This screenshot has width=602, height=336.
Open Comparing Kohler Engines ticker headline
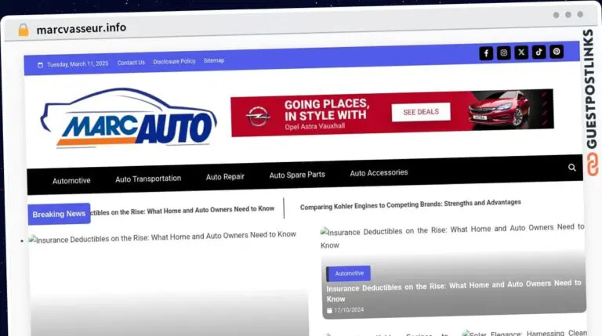coord(410,203)
